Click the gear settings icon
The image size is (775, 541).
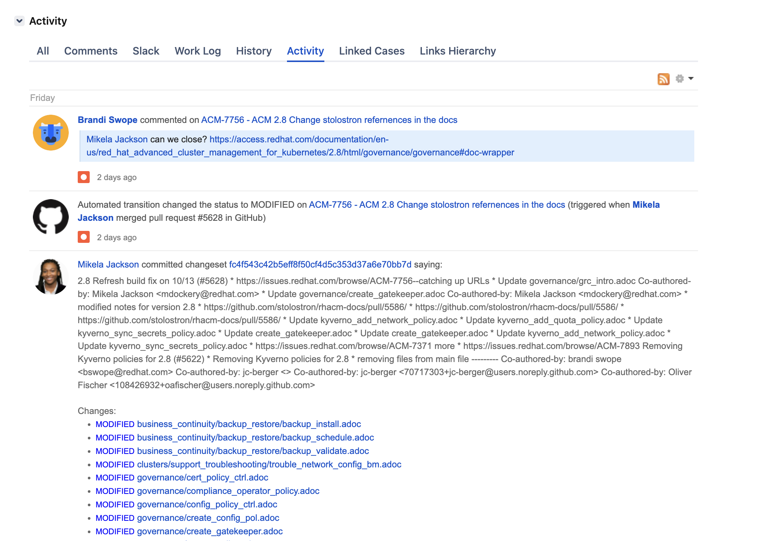point(680,78)
